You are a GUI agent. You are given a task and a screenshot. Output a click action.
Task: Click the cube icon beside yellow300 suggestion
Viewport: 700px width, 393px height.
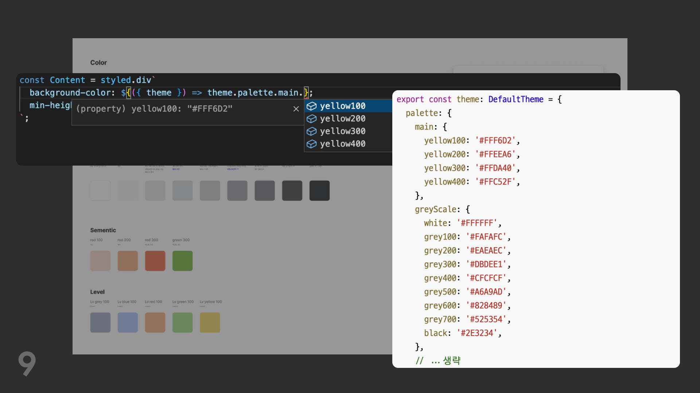(x=311, y=131)
